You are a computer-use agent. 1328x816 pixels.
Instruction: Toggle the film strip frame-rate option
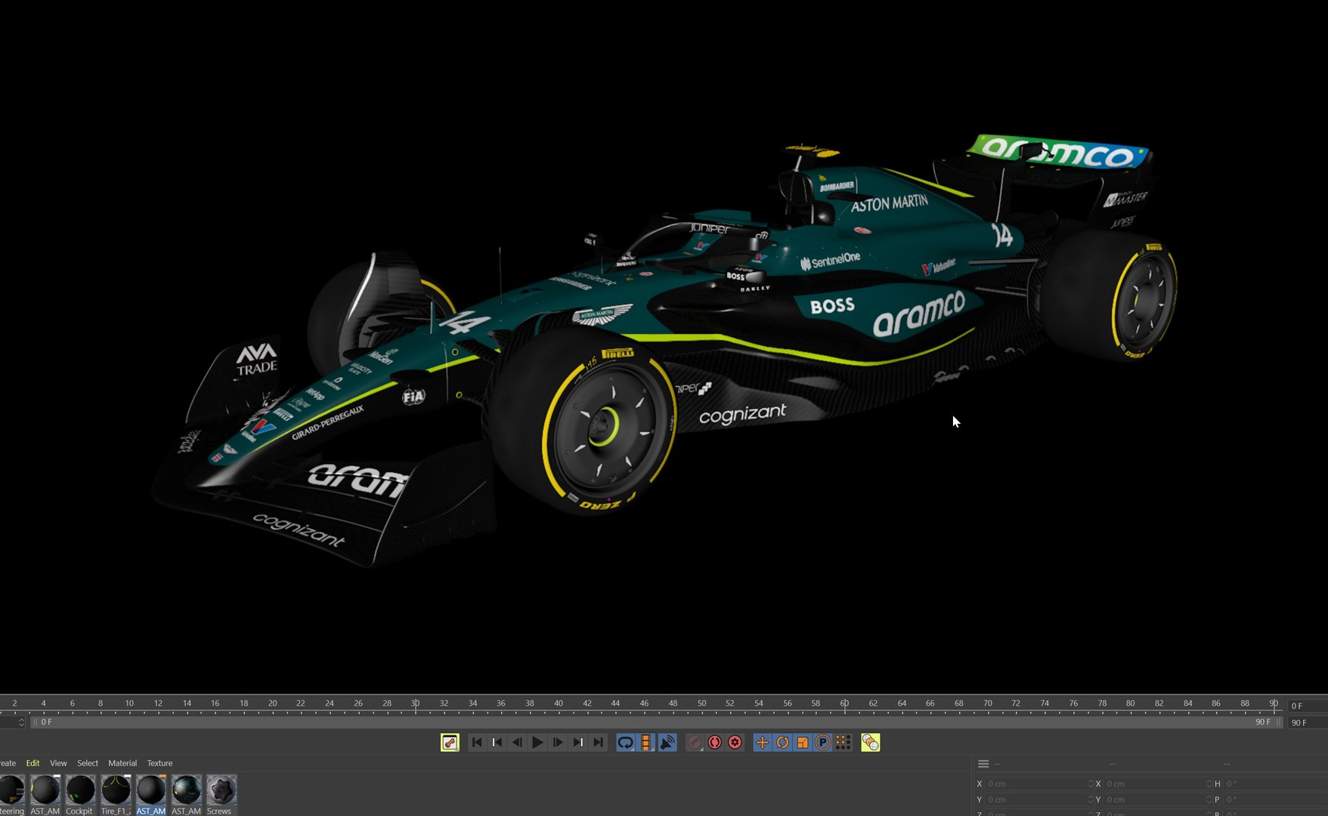point(646,743)
